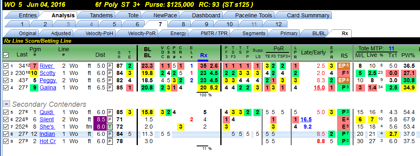Viewport: 420px width, 156px height.
Task: Uncheck the Indian row checkbox
Action: (6, 134)
